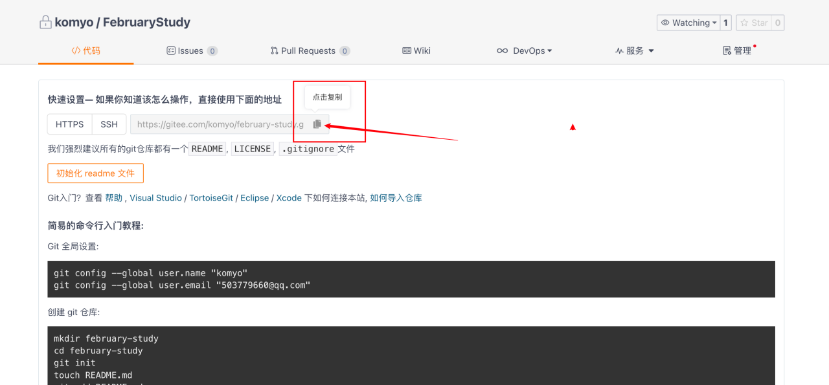829x385 pixels.
Task: Click the star count 0
Action: click(x=778, y=23)
